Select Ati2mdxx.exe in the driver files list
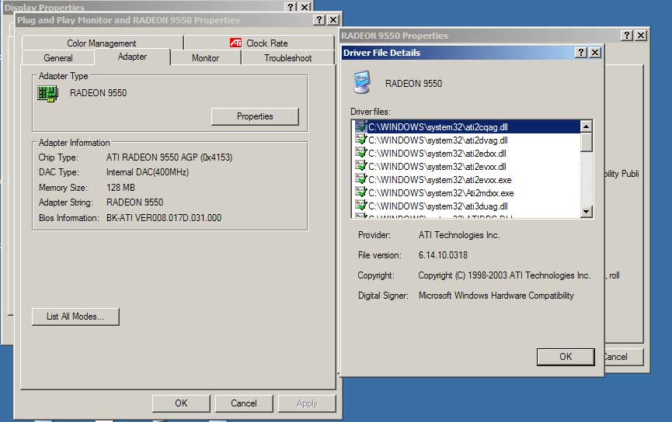Screen dimensions: 672x422 pyautogui.click(x=440, y=192)
